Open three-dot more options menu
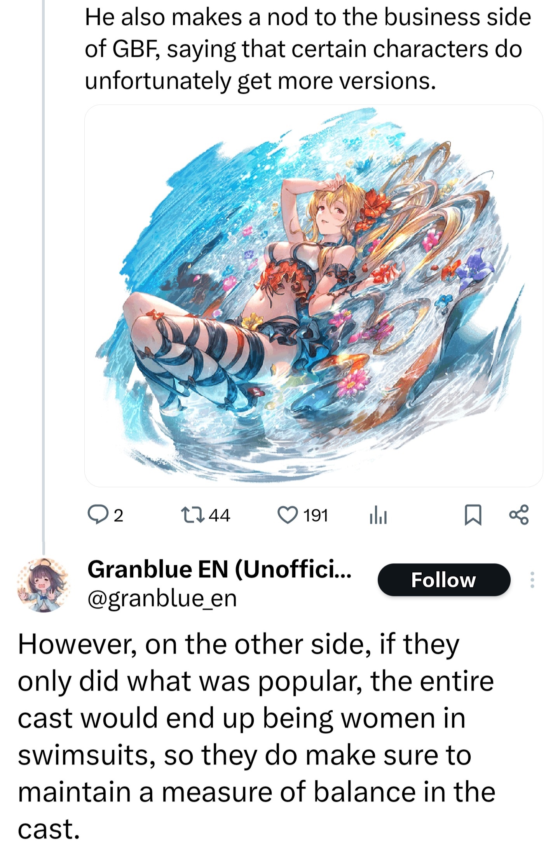 pos(532,580)
